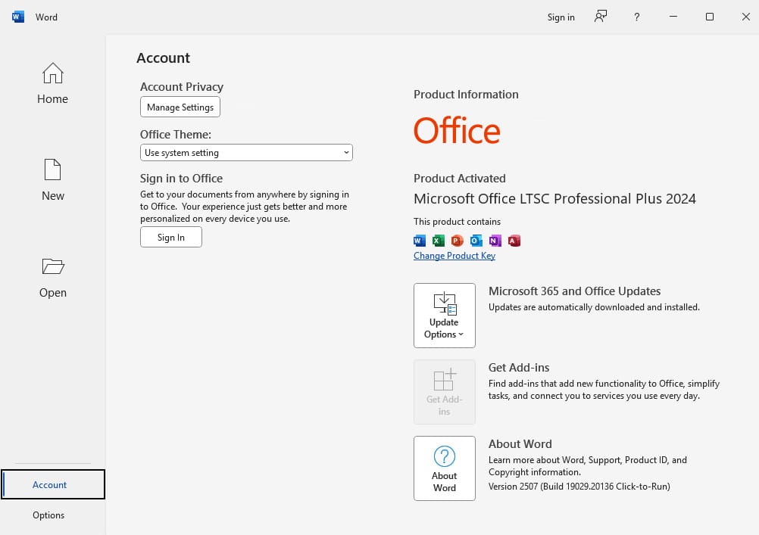The height and width of the screenshot is (535, 759).
Task: Expand Update Options menu button
Action: click(445, 316)
